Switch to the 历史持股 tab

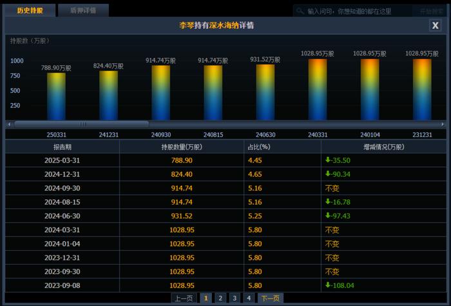coord(30,10)
